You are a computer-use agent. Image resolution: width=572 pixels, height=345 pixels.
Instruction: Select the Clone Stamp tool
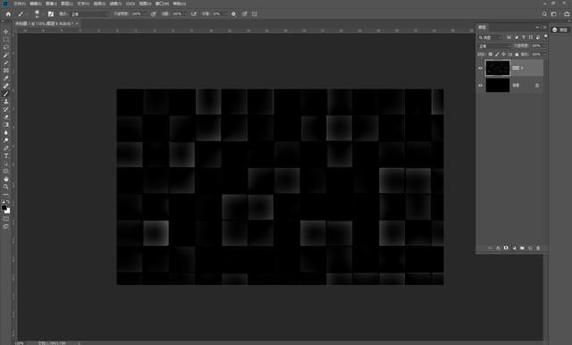coord(6,101)
